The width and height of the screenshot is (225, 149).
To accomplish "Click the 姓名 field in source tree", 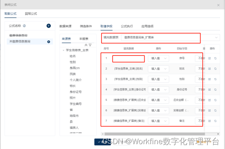I will pos(73,56).
